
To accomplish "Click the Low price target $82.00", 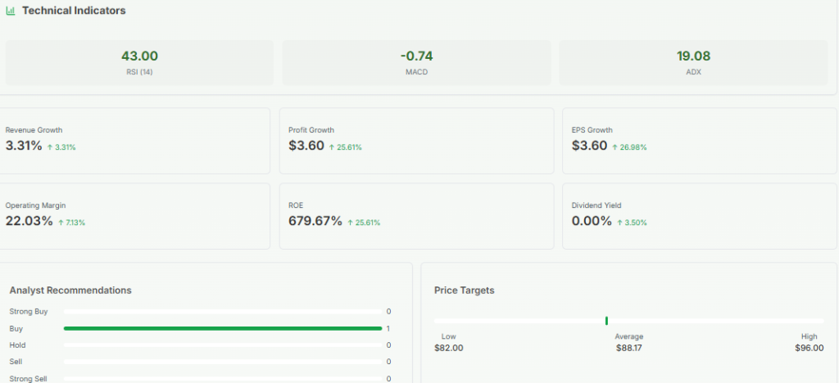I will point(448,348).
